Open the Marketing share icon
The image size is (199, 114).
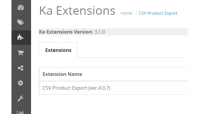[x=21, y=68]
